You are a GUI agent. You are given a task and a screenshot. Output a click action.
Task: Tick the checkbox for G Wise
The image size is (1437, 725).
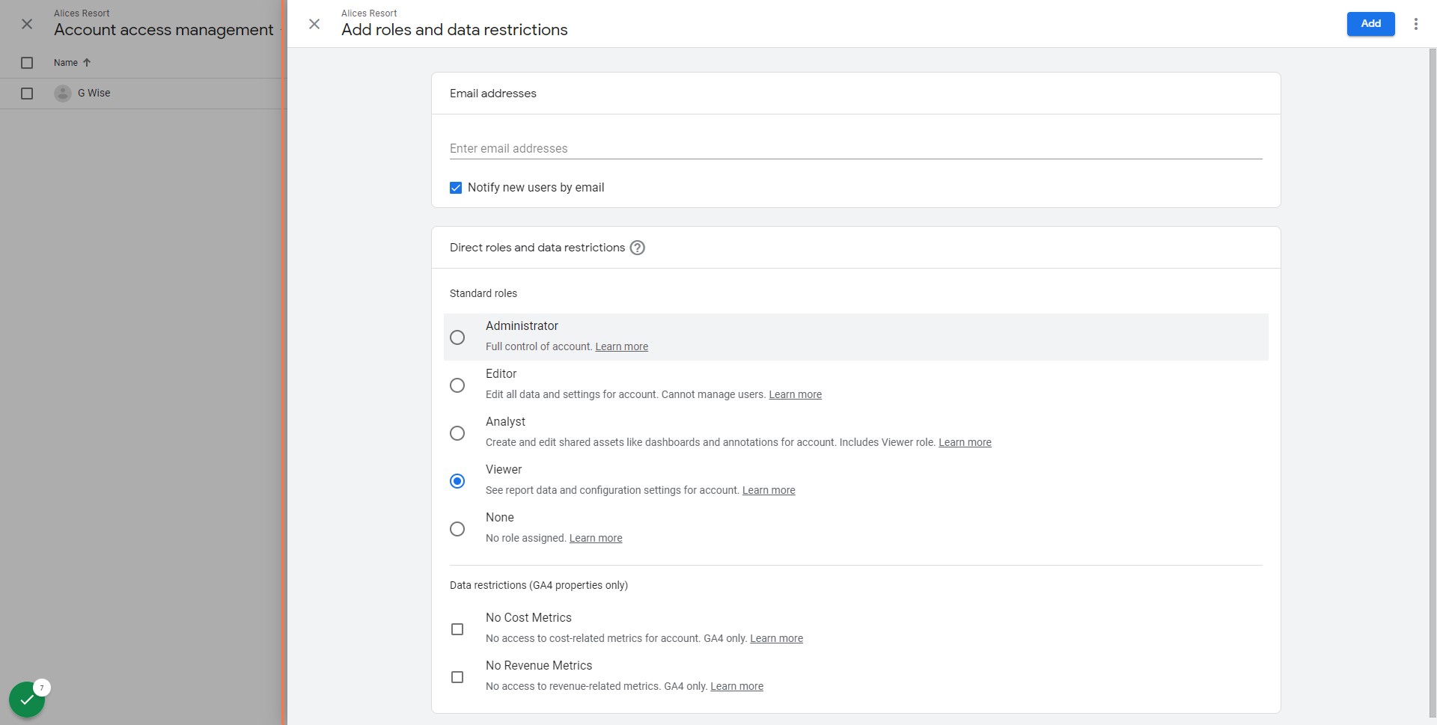tap(27, 94)
